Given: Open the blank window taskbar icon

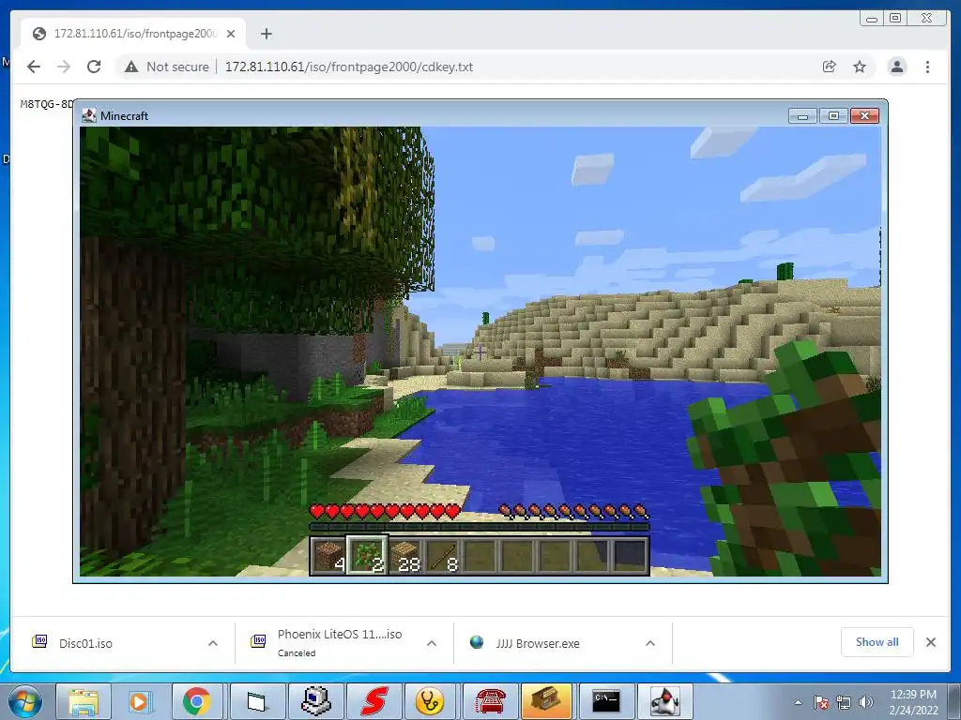Looking at the screenshot, I should click(x=258, y=701).
